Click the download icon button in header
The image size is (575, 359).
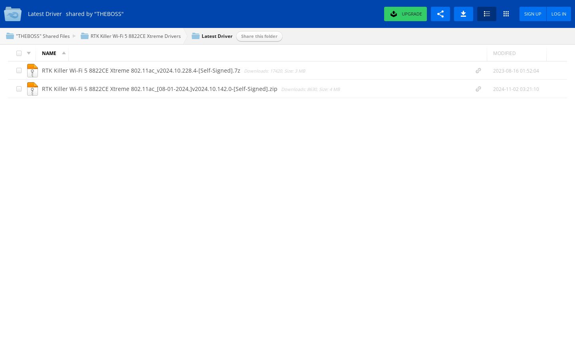[x=464, y=14]
